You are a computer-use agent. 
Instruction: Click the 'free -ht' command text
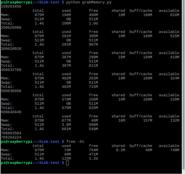[x=75, y=142]
